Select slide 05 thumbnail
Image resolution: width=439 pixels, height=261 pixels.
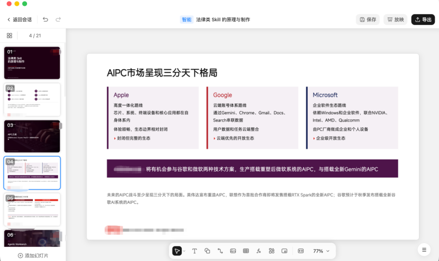(x=32, y=210)
